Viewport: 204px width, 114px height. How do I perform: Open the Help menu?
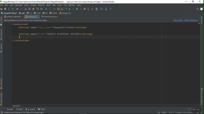point(79,5)
